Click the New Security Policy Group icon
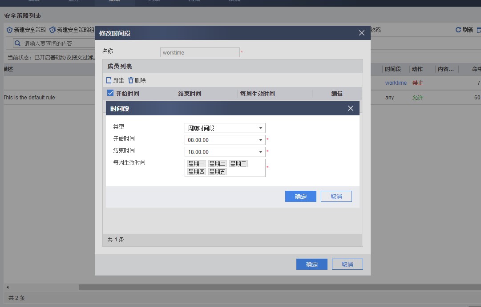Screen dimensions: 481x307 click(53, 30)
